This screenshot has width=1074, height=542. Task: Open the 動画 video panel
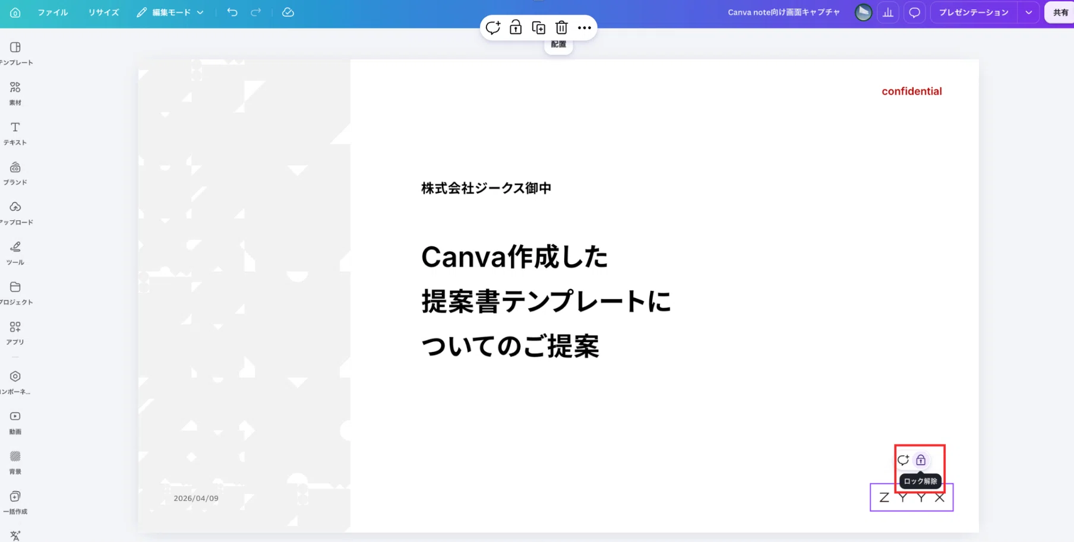pyautogui.click(x=15, y=423)
